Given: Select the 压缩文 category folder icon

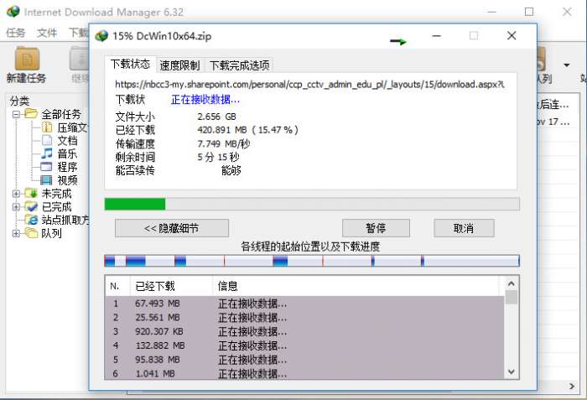Looking at the screenshot, I should point(47,127).
